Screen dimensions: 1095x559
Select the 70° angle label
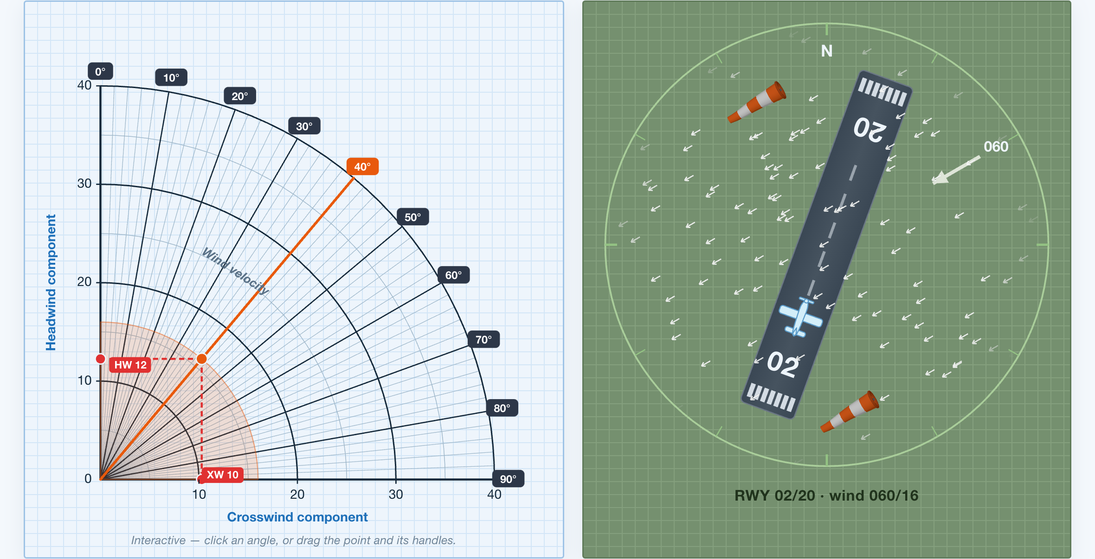point(483,339)
